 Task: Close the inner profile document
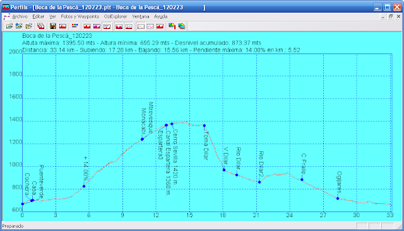(398, 17)
